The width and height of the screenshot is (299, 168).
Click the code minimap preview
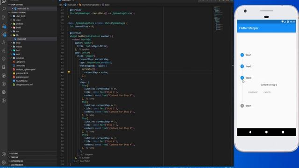click(x=218, y=19)
